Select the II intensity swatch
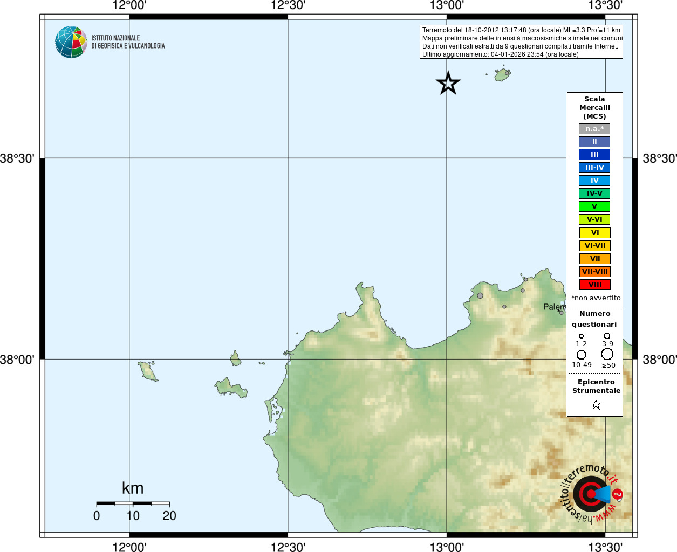 point(594,142)
